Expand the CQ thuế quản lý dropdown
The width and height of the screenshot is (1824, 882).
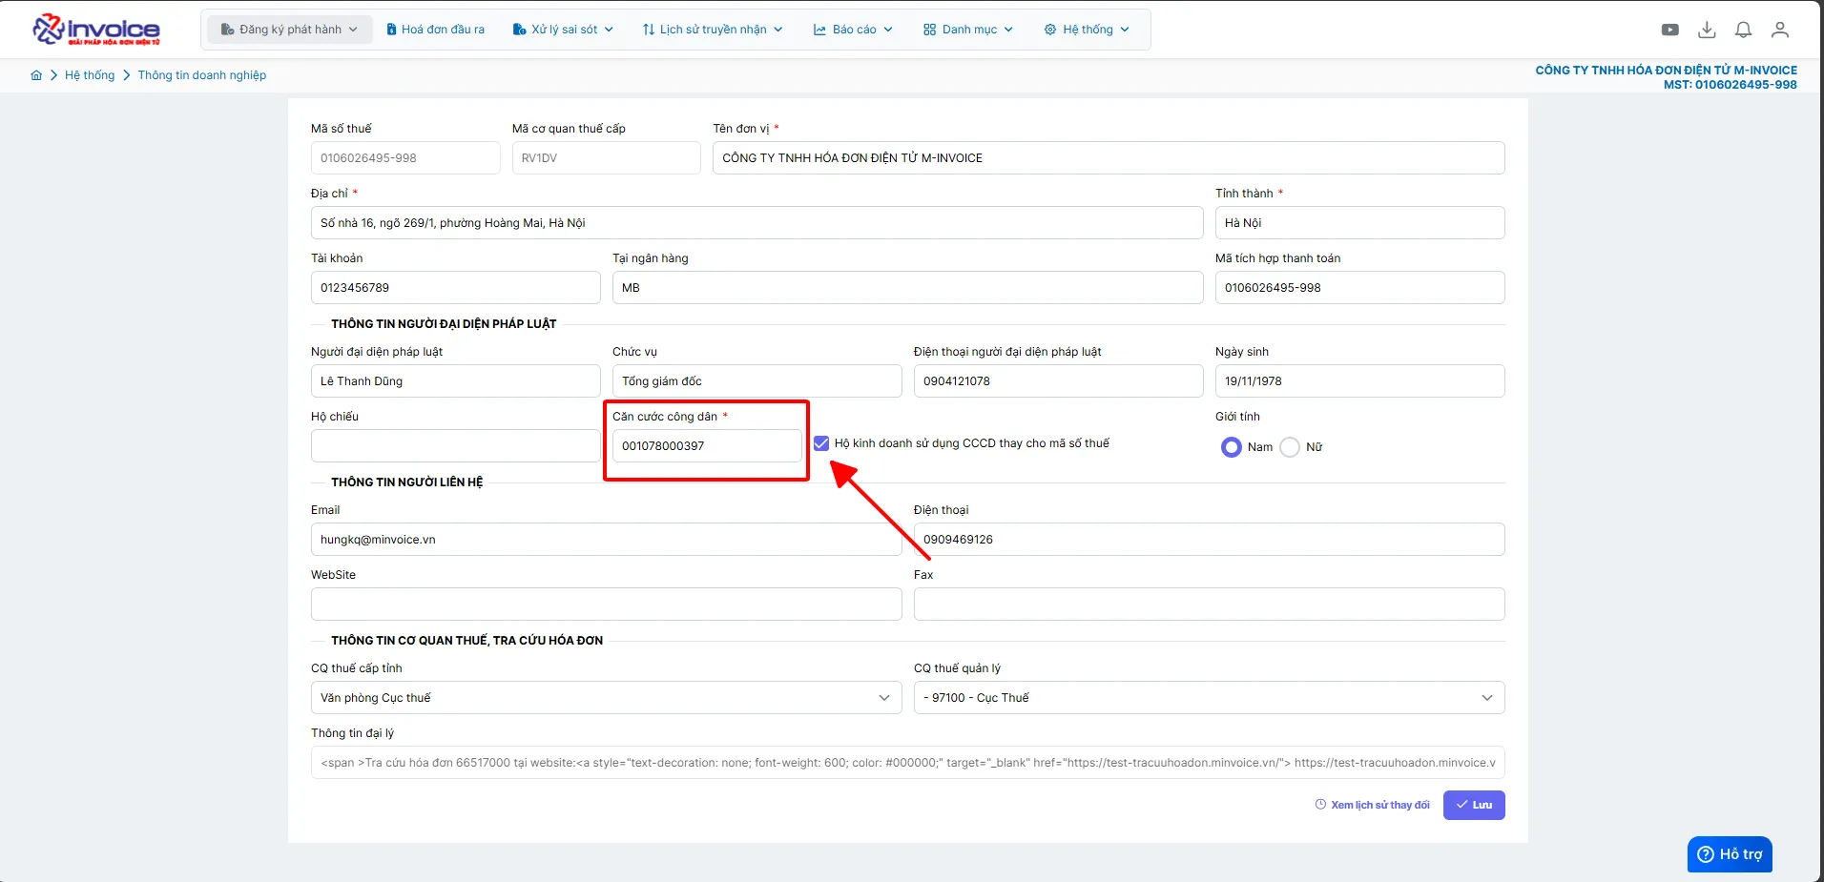pyautogui.click(x=1209, y=698)
